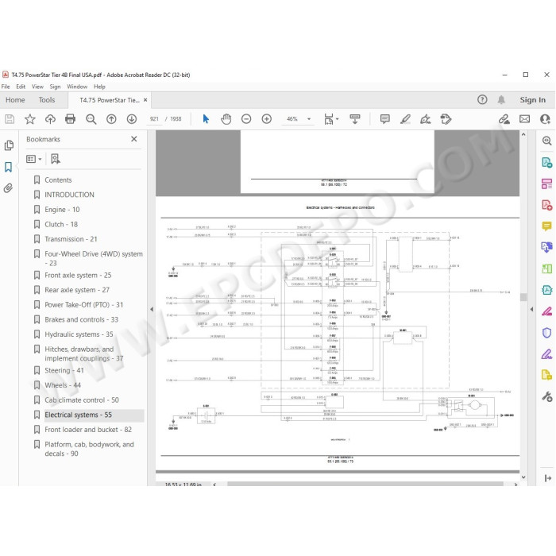556x556 pixels.
Task: Open the File menu
Action: (6, 87)
